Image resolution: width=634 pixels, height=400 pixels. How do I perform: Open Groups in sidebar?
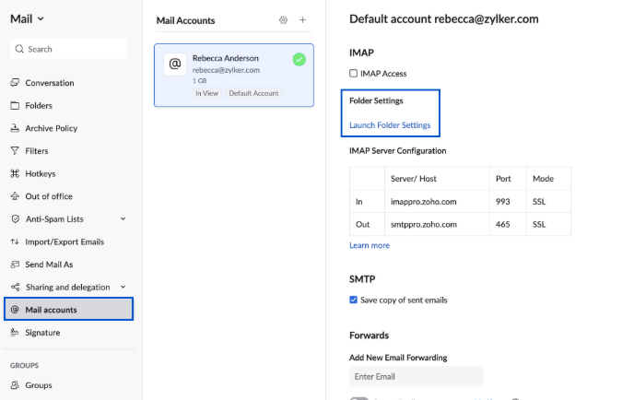(x=39, y=385)
